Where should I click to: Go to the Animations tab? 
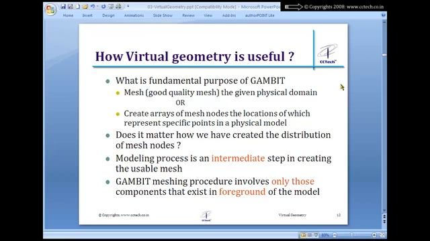(134, 15)
